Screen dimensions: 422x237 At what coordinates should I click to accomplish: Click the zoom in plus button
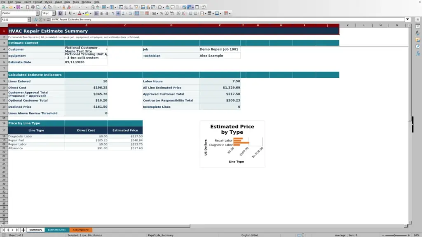408,235
